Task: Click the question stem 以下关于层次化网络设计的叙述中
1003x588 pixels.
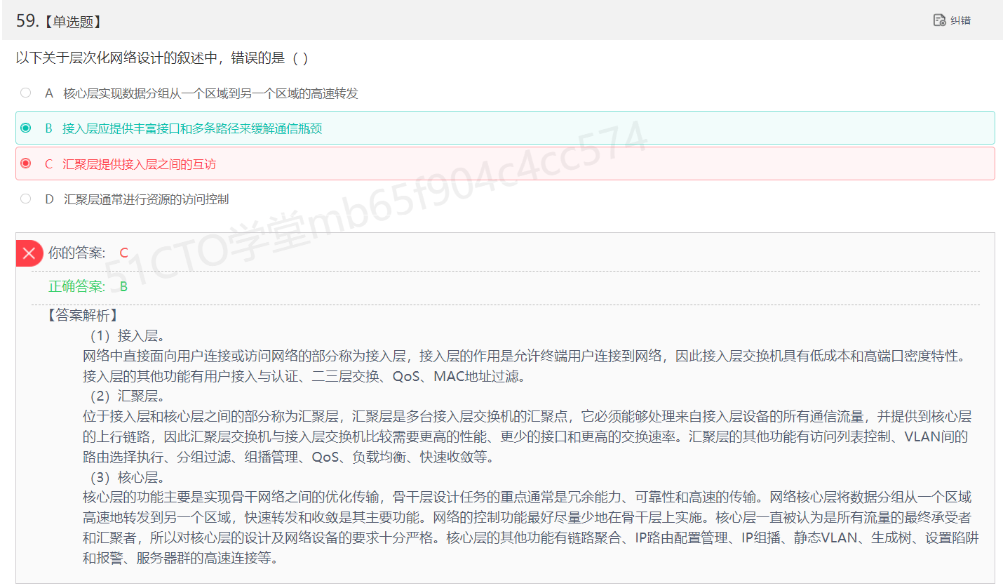Action: (162, 58)
